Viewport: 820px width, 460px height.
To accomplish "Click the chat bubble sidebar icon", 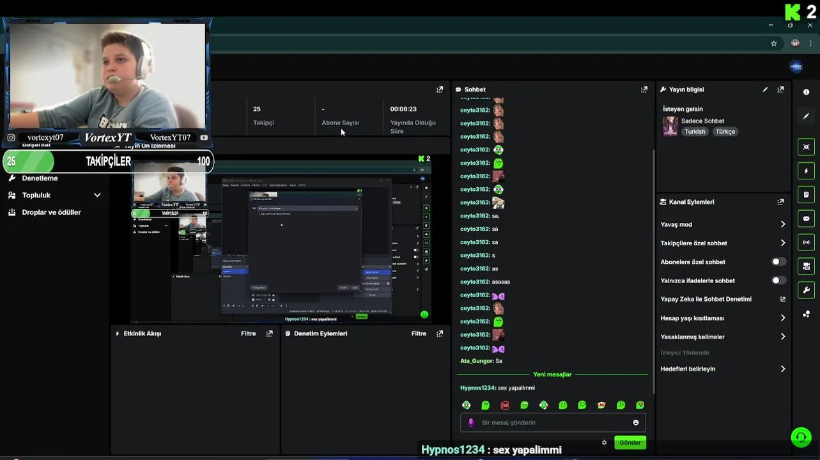I will pyautogui.click(x=806, y=218).
